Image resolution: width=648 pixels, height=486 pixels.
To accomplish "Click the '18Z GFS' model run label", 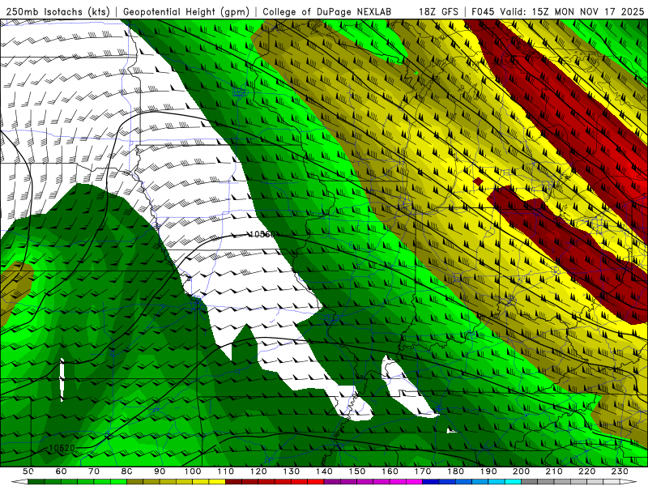I will pos(438,11).
